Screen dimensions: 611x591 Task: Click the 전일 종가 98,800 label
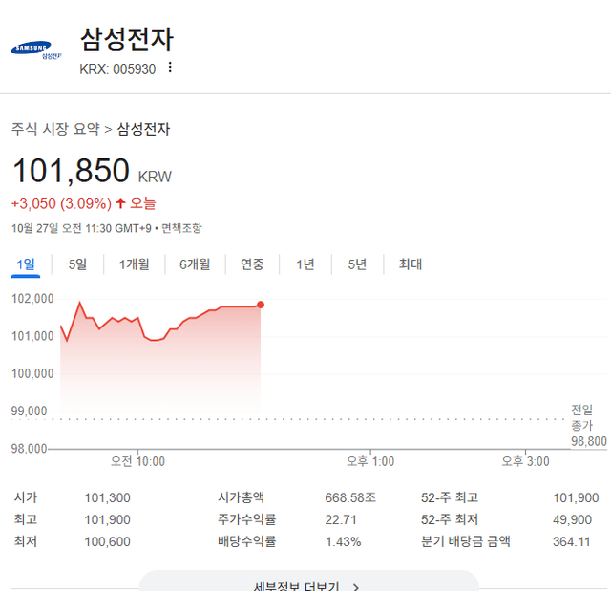[x=588, y=425]
